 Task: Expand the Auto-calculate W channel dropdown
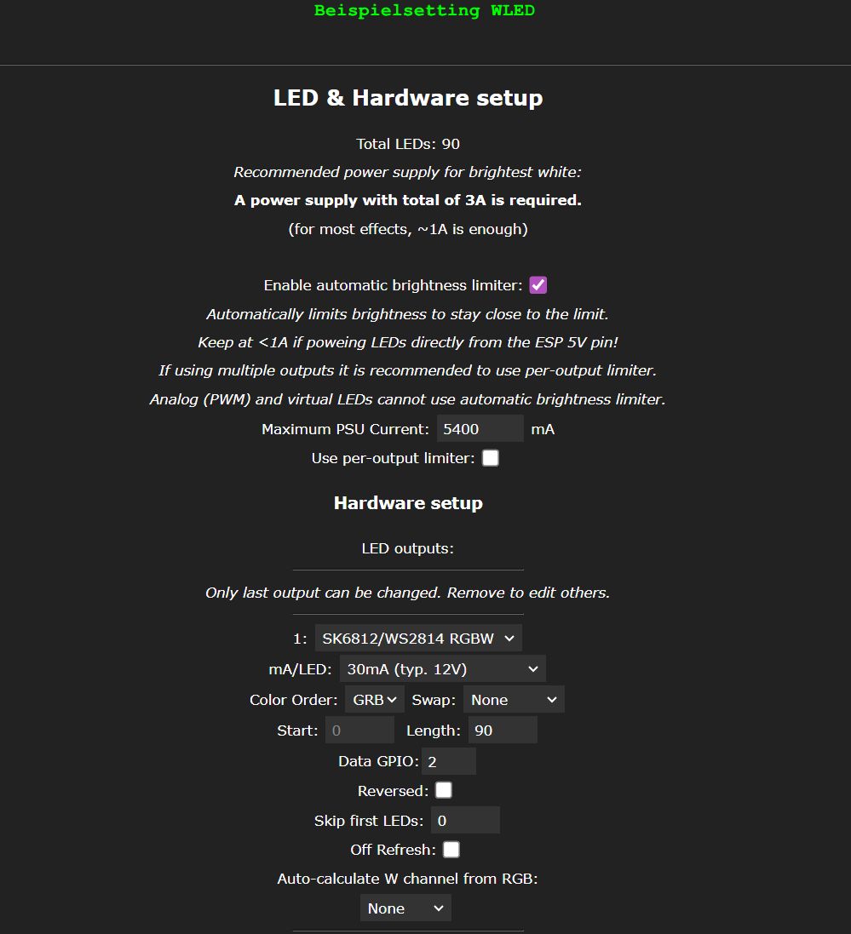[405, 908]
